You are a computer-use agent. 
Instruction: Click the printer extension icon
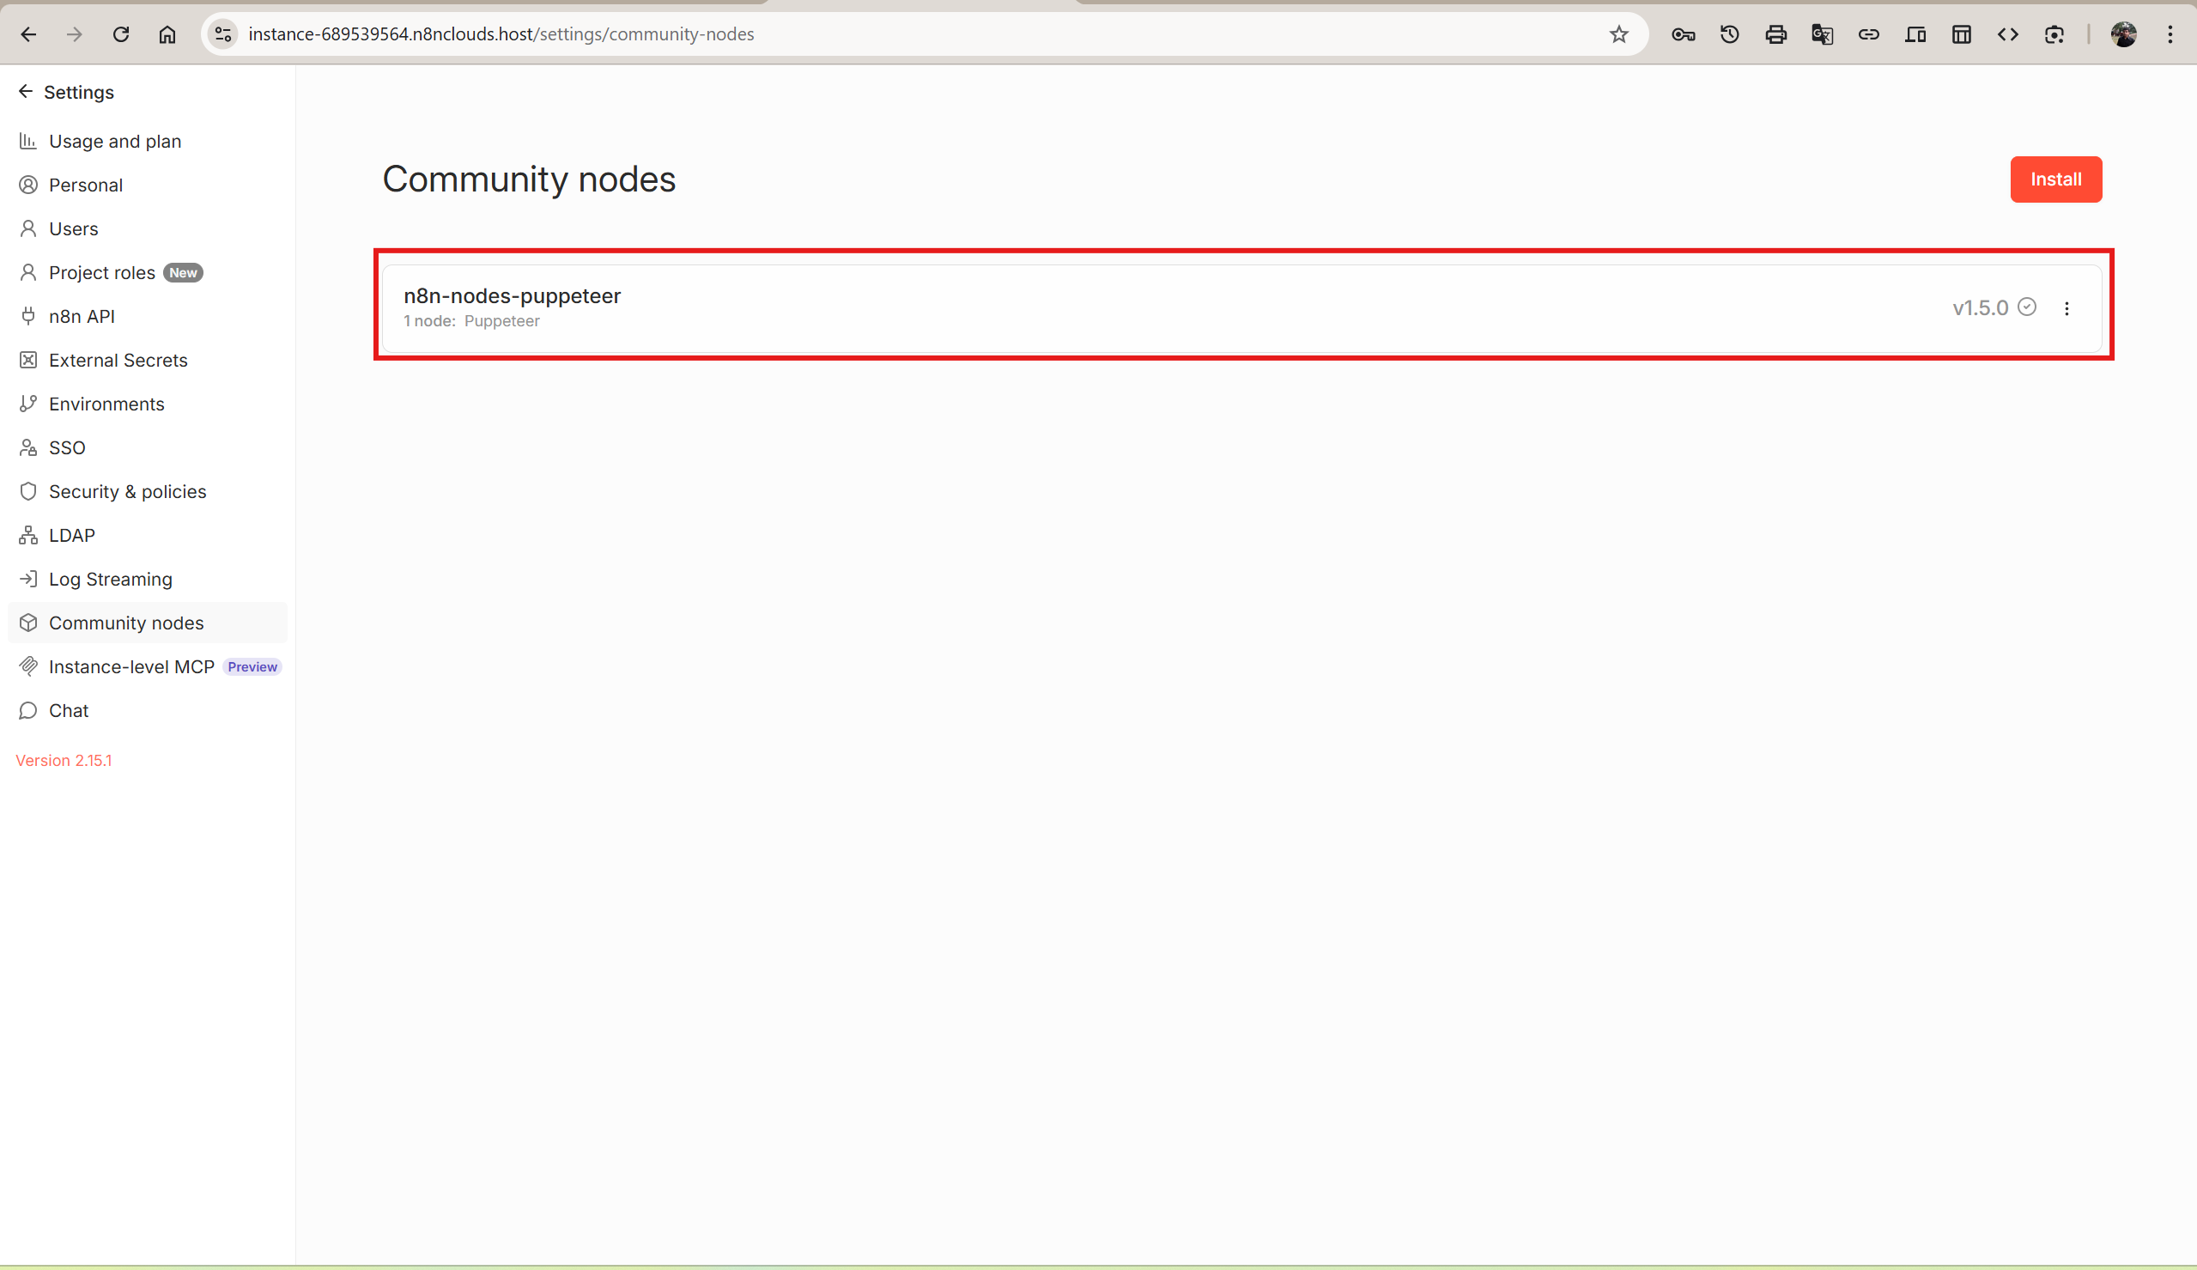coord(1776,34)
